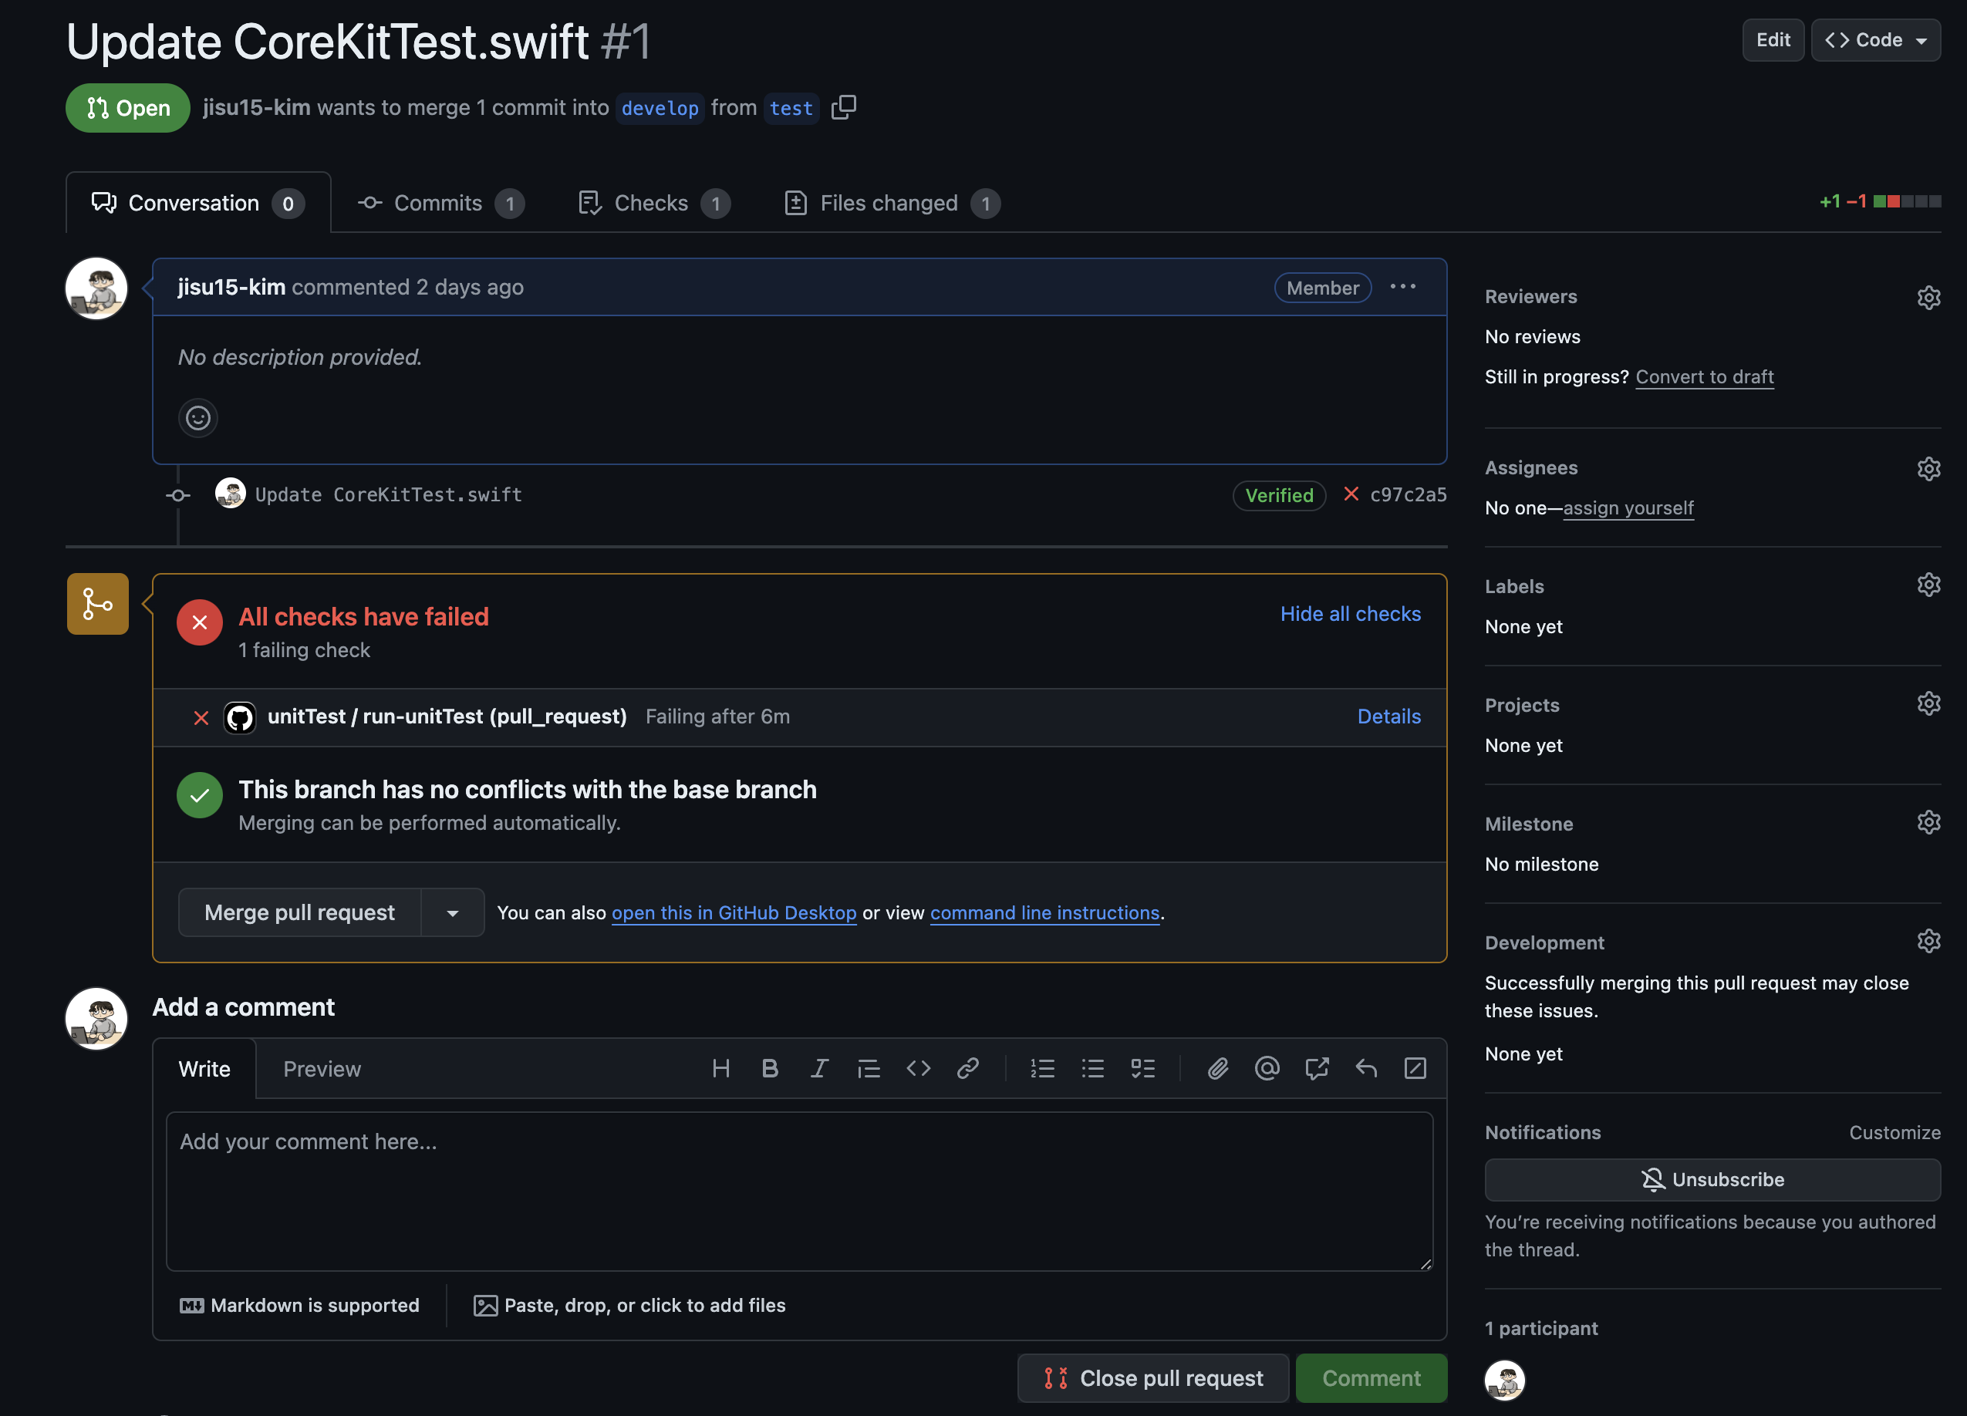This screenshot has height=1416, width=1967.
Task: Open the comment options ellipsis menu
Action: (1402, 287)
